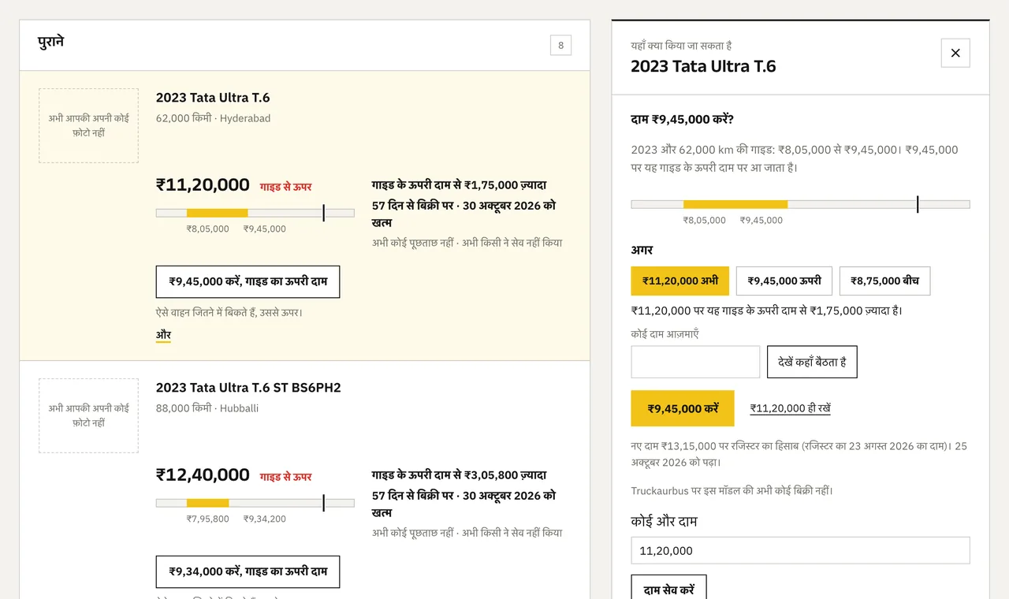This screenshot has height=599, width=1009.
Task: Click the गाइड के ऊपरी दाम से ₹1,75,000 ज़्यादा text in the list
Action: pyautogui.click(x=460, y=185)
